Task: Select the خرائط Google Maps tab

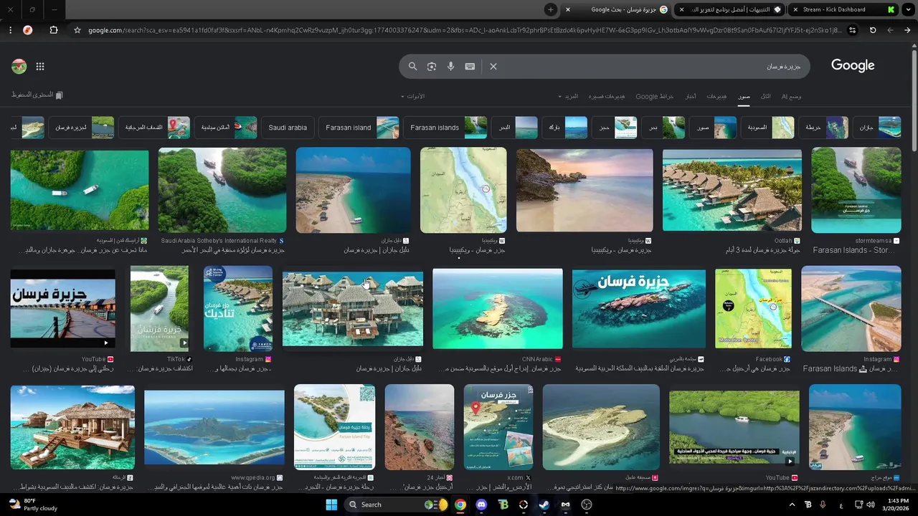Action: point(654,96)
